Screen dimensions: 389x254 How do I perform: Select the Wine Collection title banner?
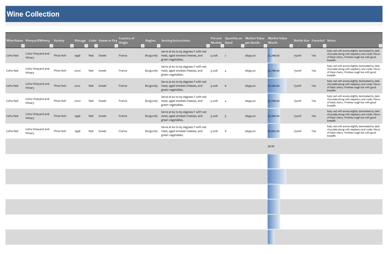(x=32, y=14)
